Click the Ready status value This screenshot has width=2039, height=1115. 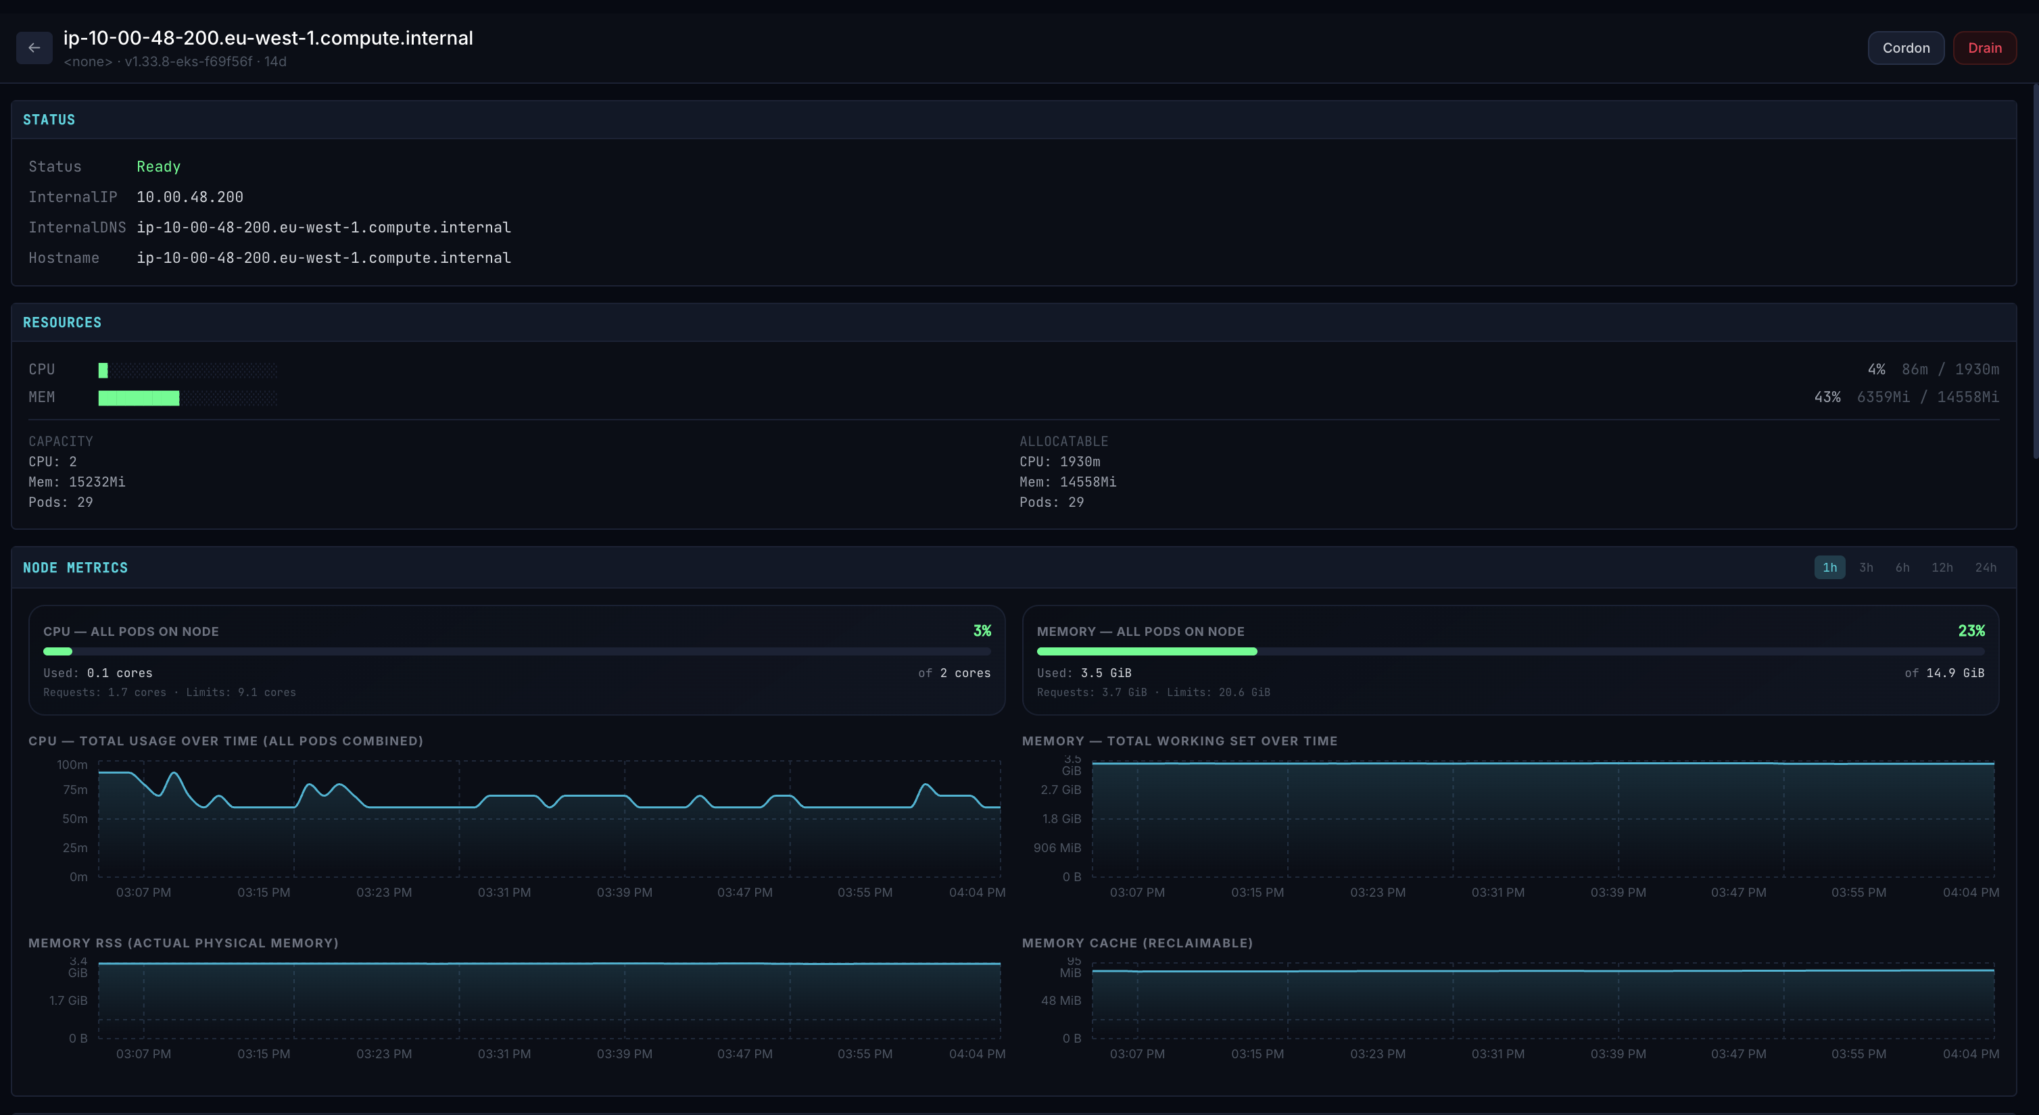(x=158, y=167)
